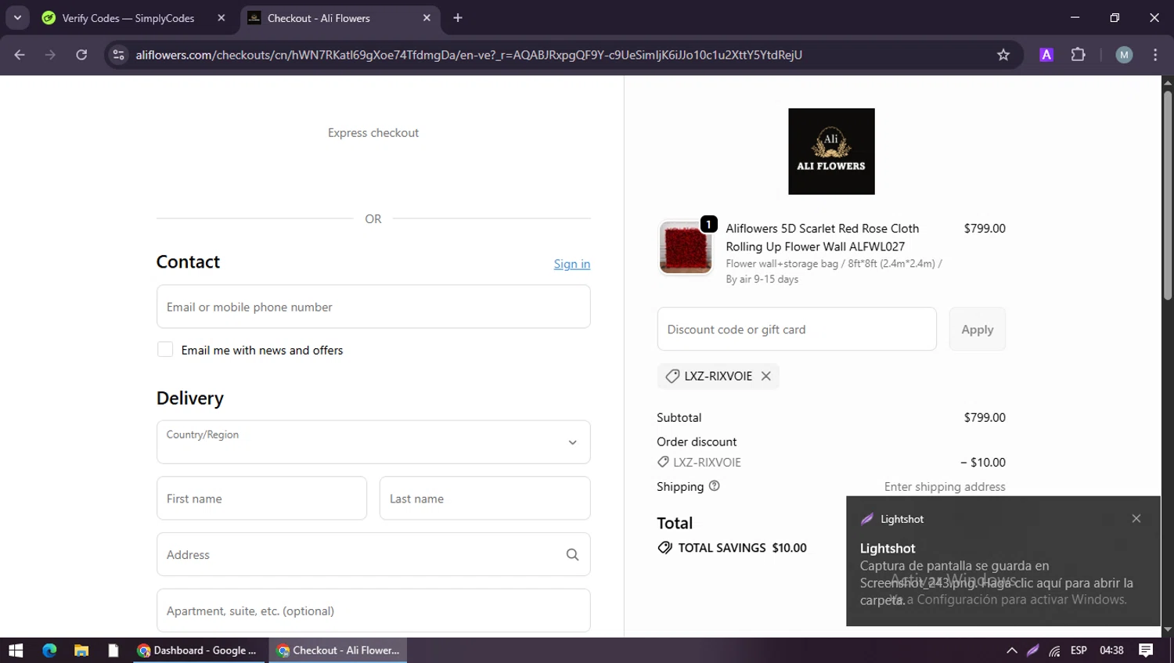Click the Lightshot feather tray icon
This screenshot has height=663, width=1174.
(1033, 650)
